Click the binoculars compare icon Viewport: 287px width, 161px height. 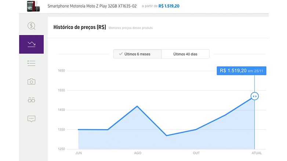pos(32,100)
